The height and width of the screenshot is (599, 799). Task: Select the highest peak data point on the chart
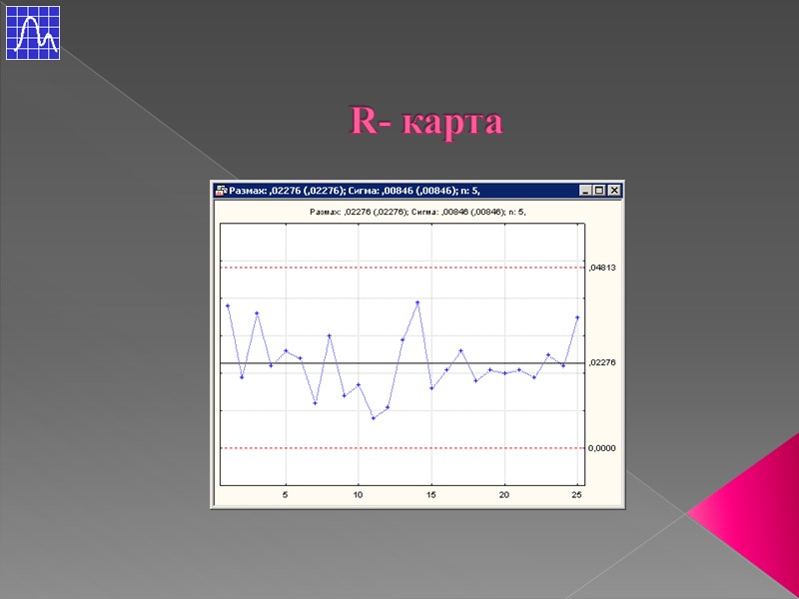pos(417,302)
